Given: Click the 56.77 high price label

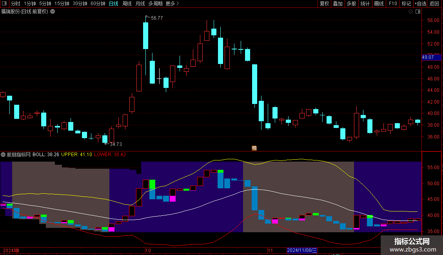Looking at the screenshot, I should pyautogui.click(x=157, y=18).
